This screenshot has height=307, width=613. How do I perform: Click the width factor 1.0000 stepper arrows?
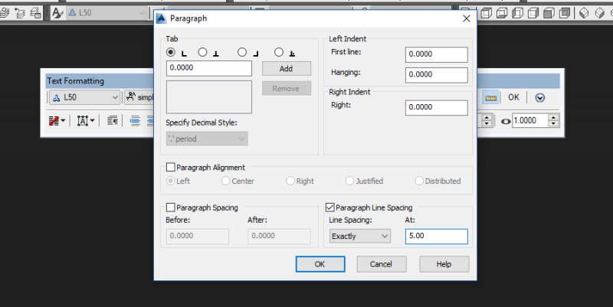click(553, 121)
